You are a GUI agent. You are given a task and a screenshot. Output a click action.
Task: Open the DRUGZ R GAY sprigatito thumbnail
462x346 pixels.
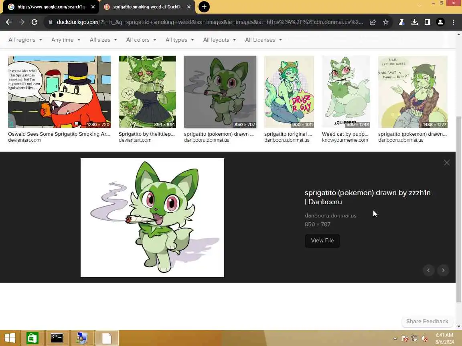[x=289, y=91]
